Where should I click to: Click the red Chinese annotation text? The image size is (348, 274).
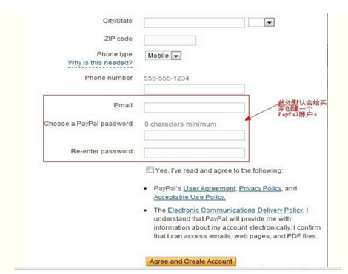pos(302,108)
